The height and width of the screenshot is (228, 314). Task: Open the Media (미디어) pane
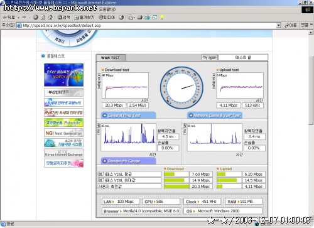[107, 18]
